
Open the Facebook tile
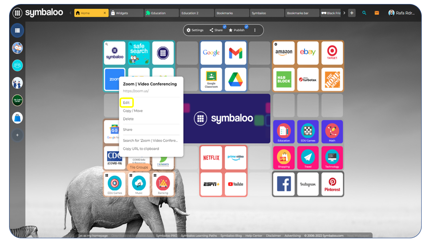tap(284, 184)
